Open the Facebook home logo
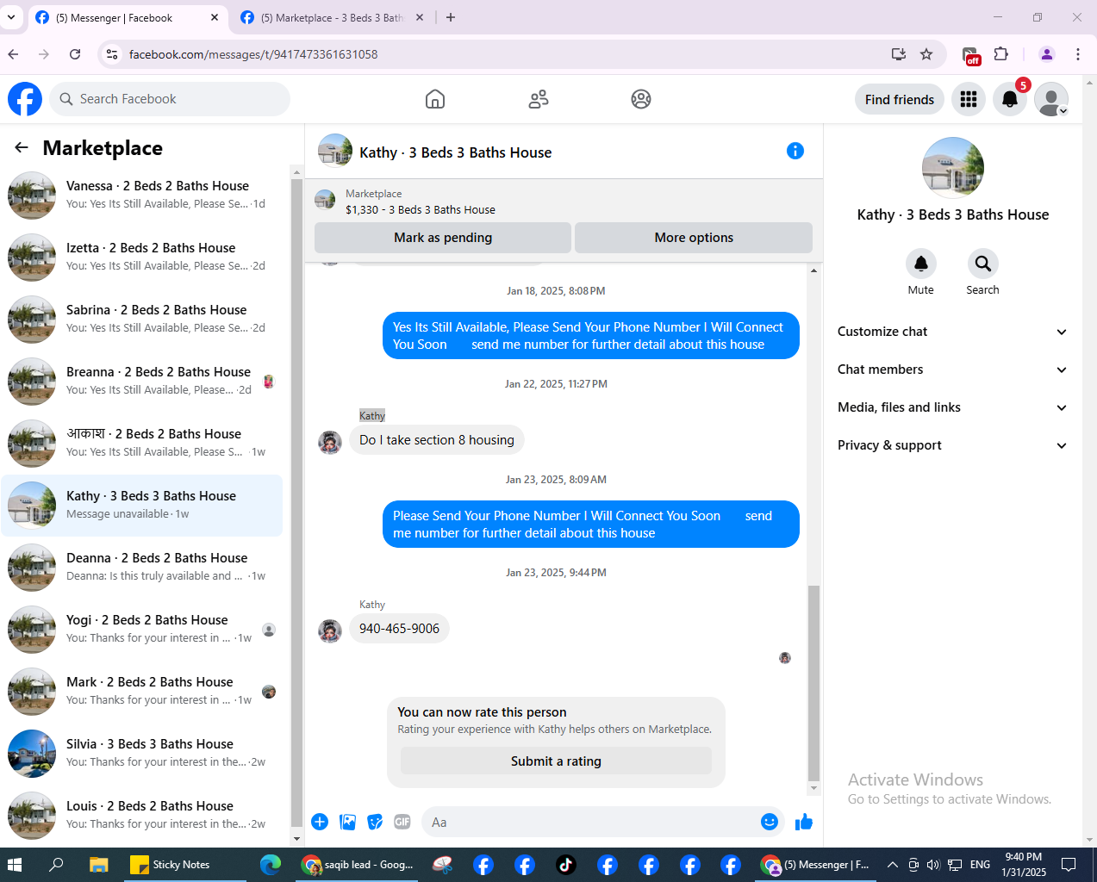The image size is (1097, 882). pos(25,99)
